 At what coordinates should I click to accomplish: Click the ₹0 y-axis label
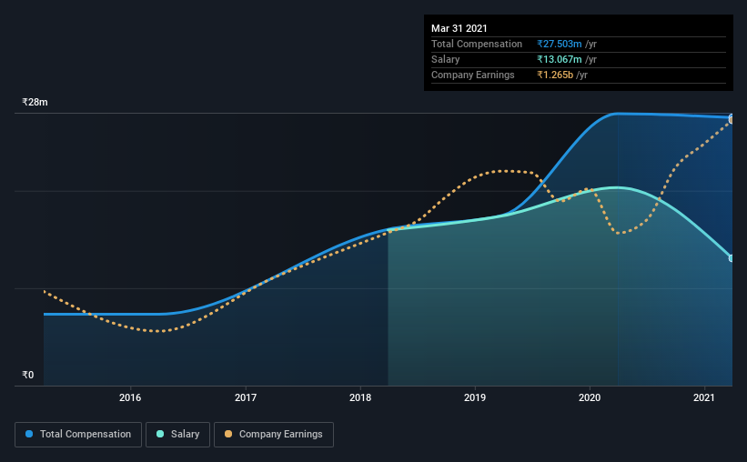[28, 375]
